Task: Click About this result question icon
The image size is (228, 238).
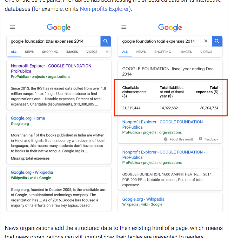Action: 166,139
